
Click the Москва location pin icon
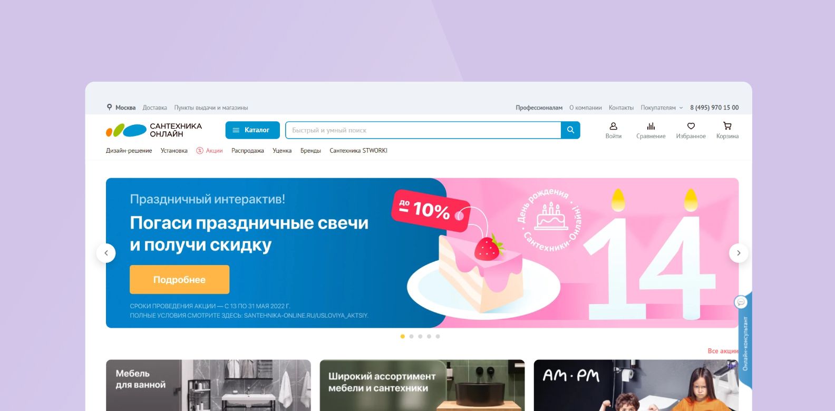[x=110, y=107]
